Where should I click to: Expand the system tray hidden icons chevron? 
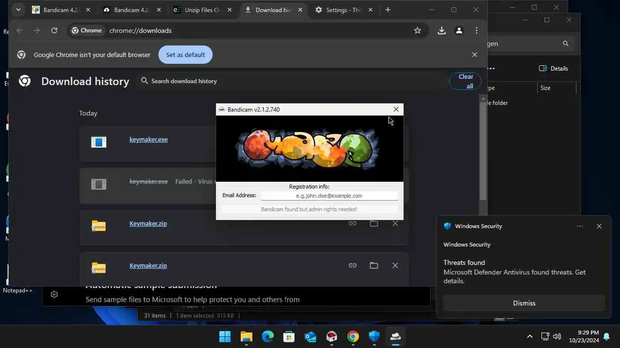[529, 336]
